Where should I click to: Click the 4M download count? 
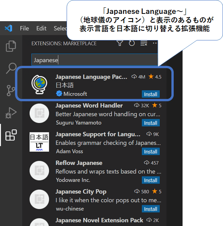pyautogui.click(x=138, y=77)
